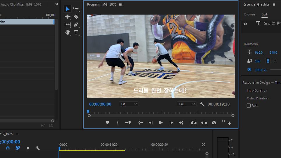Open Essential Graphics panel menu
This screenshot has width=281, height=158.
274,4
